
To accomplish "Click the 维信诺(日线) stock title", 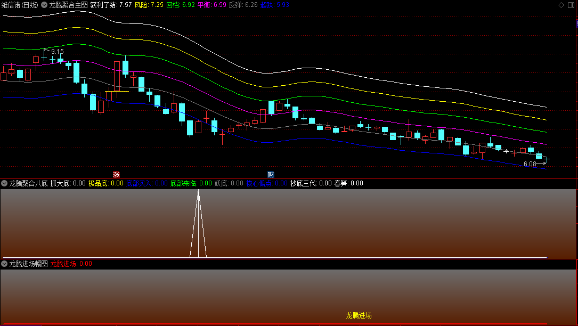I will click(x=20, y=5).
